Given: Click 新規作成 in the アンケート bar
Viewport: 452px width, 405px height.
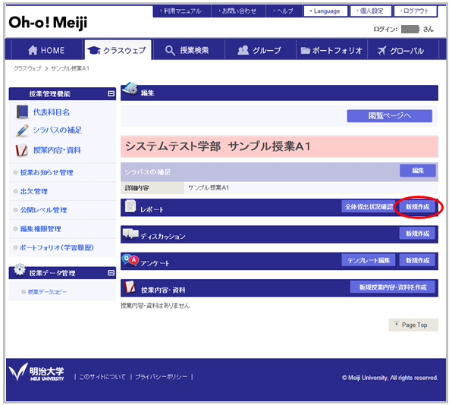Looking at the screenshot, I should (417, 260).
